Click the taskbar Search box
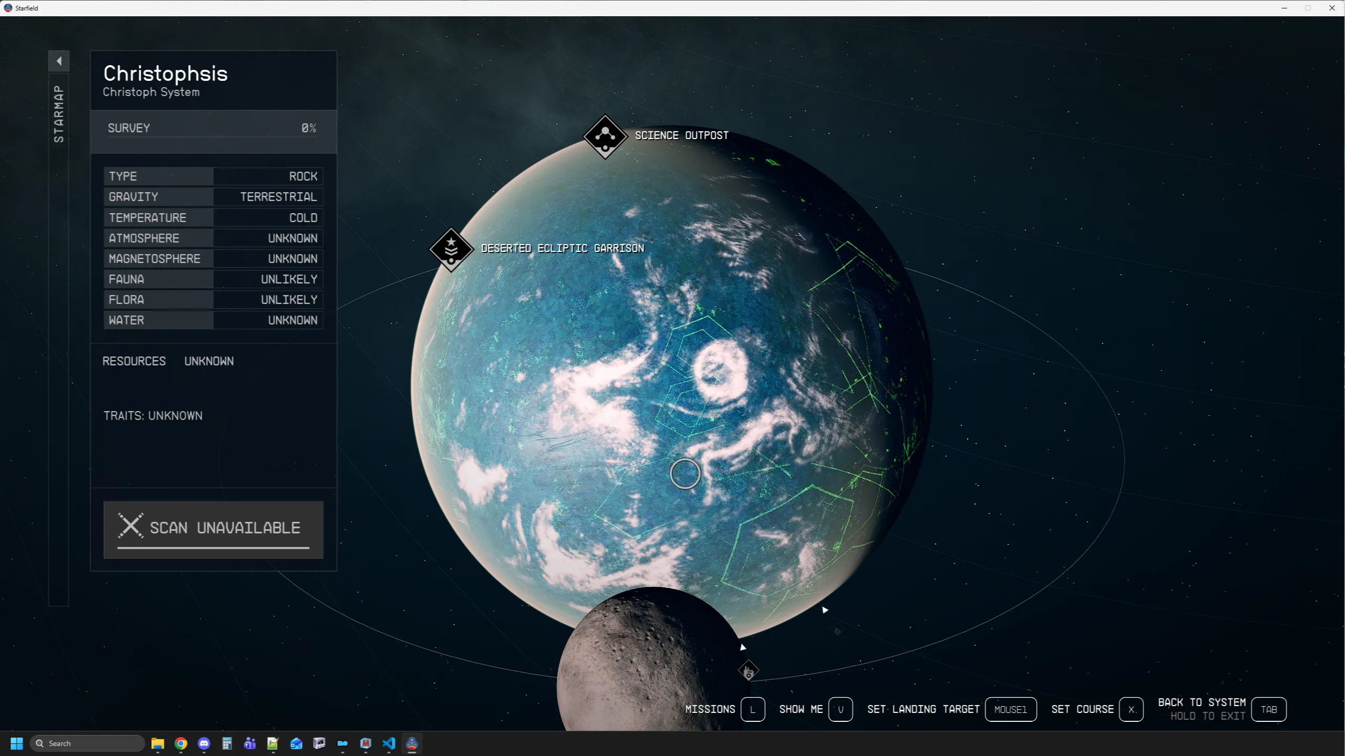The width and height of the screenshot is (1345, 756). click(x=87, y=743)
